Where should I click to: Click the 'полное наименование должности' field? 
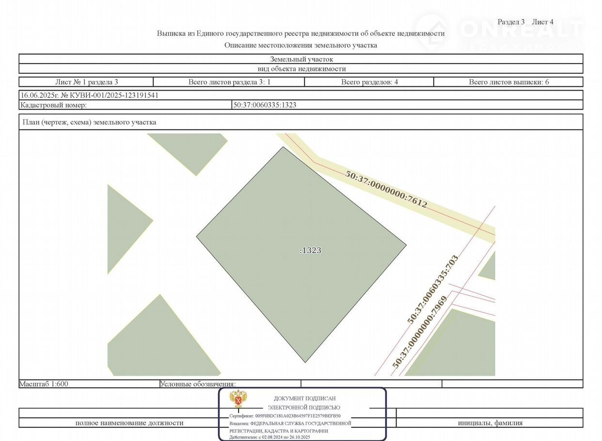129,423
